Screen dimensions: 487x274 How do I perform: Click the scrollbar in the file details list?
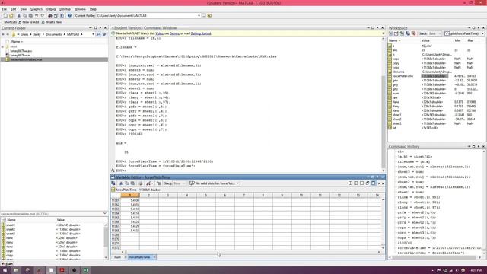click(106, 237)
